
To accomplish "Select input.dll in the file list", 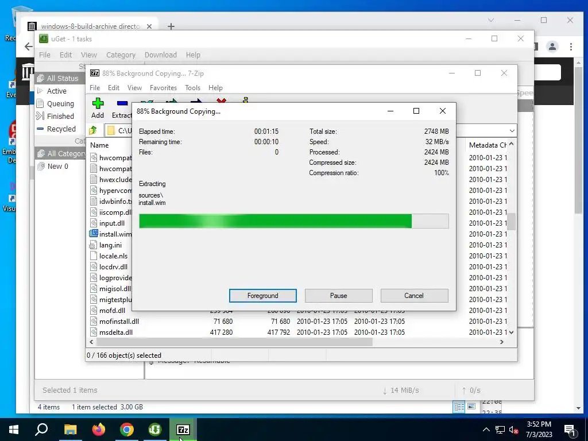I will coord(112,223).
